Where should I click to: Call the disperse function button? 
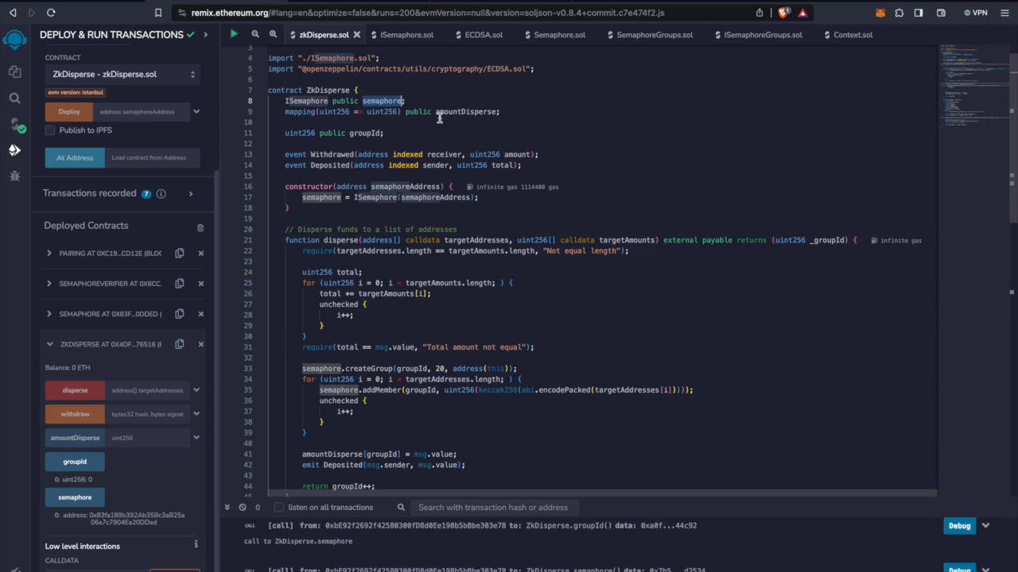click(75, 390)
